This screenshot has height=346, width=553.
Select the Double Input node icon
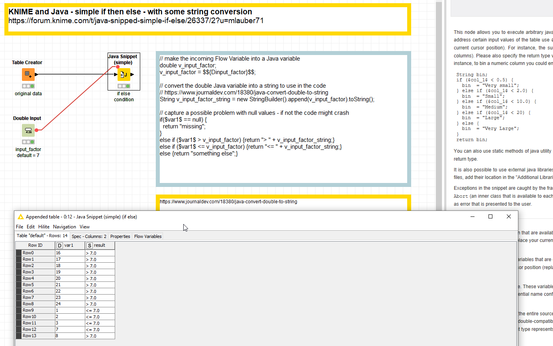[x=28, y=130]
